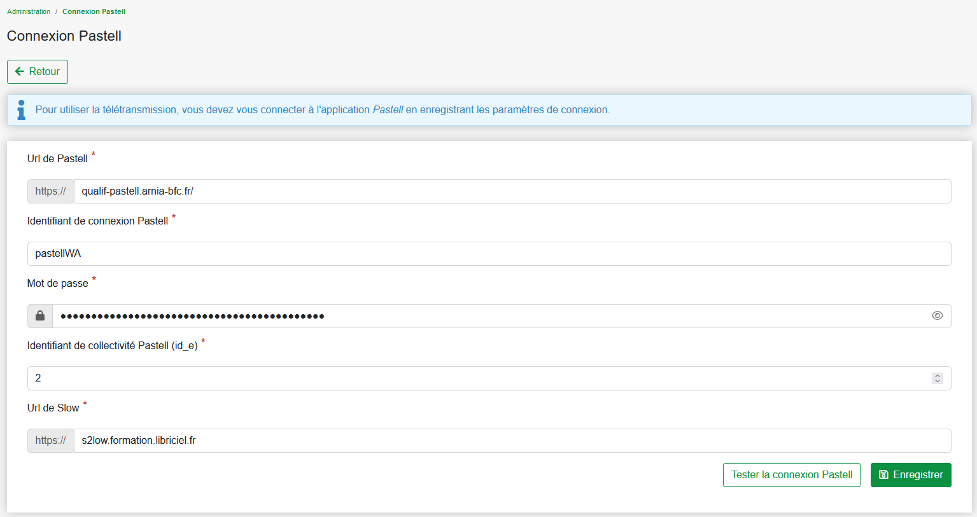Click the padlock icon beside password field
This screenshot has height=517, width=977.
point(40,316)
